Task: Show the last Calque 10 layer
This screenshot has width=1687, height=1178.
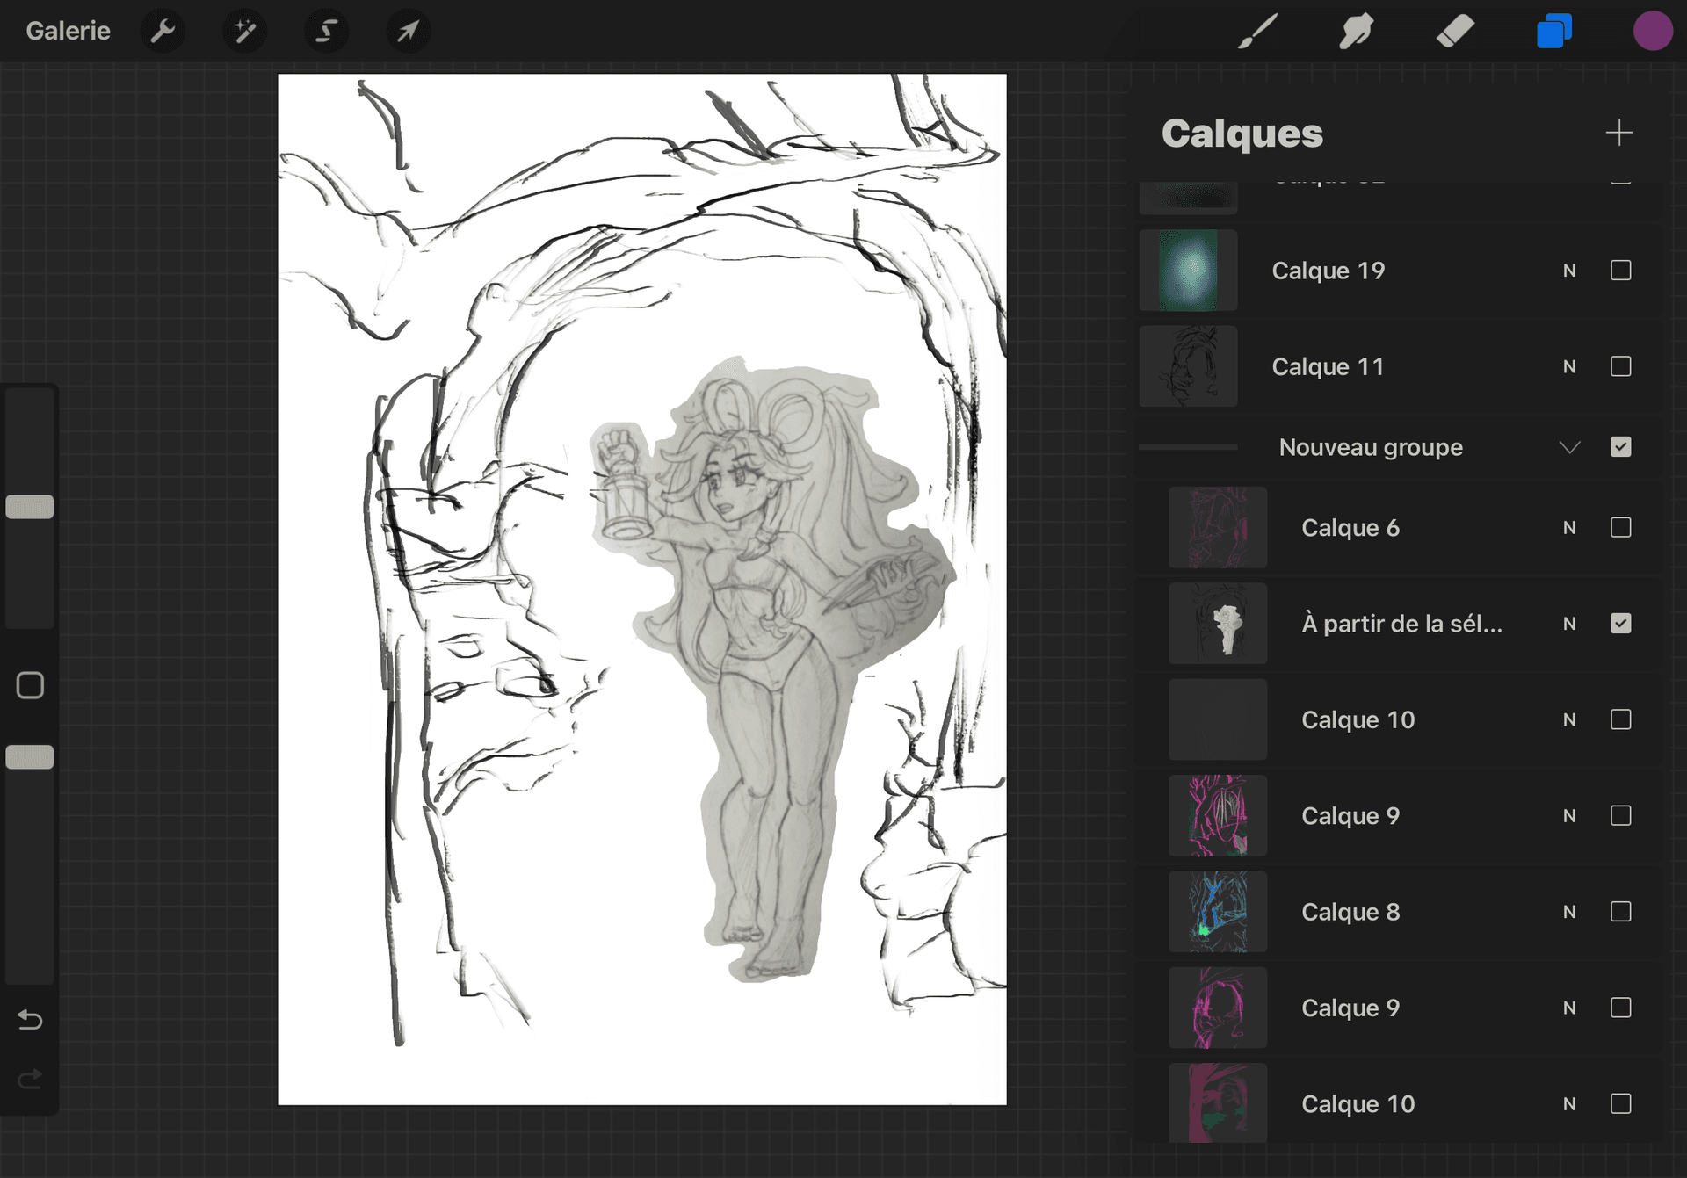Action: (1620, 1103)
